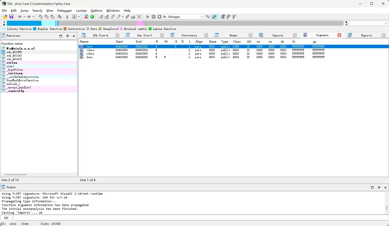Switch to the Hex View-1 tab
The height and width of the screenshot is (226, 389).
coord(145,35)
